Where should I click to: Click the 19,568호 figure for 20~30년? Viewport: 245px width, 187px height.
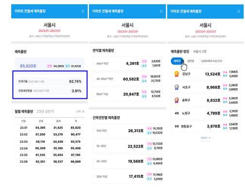136,161
